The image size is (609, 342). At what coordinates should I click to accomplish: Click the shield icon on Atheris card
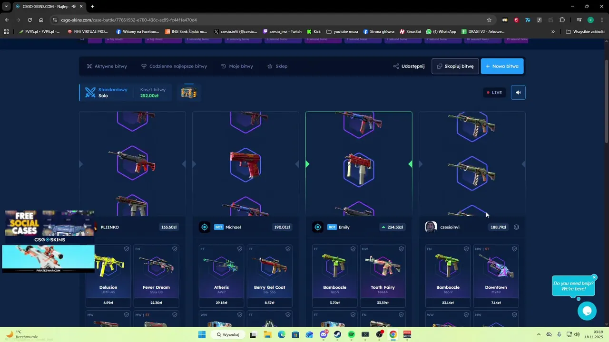coord(240,249)
